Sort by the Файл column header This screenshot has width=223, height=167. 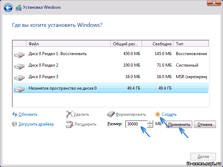68,44
